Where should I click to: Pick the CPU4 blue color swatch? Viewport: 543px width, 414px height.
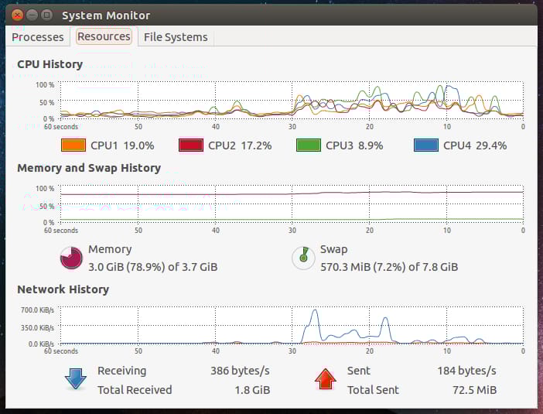425,145
